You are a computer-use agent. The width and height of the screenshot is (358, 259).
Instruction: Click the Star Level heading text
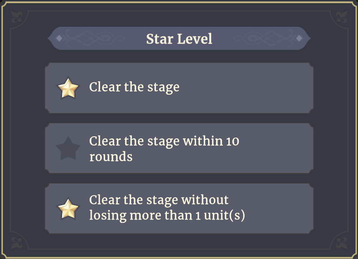(179, 39)
